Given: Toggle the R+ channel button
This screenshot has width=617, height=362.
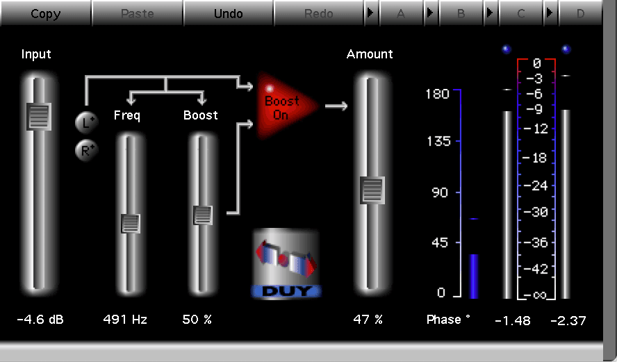Looking at the screenshot, I should 86,149.
